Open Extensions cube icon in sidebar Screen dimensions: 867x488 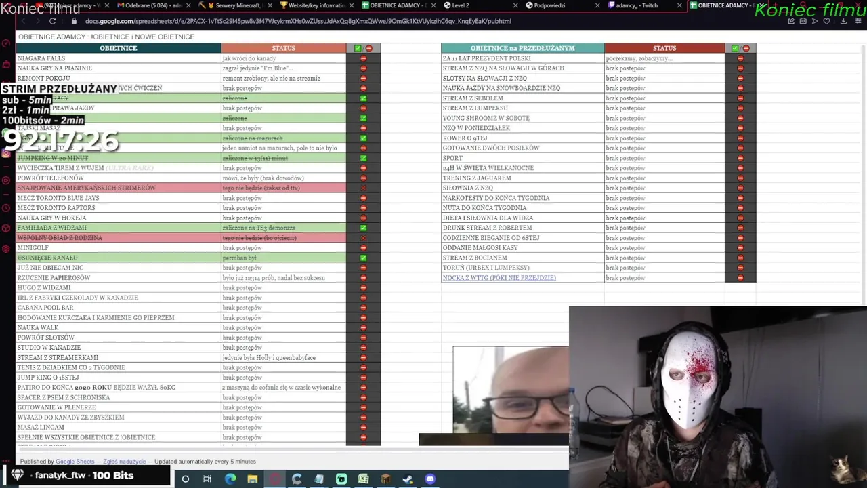[x=6, y=228]
